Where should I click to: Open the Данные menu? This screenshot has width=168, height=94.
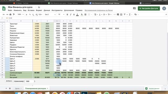(47, 10)
